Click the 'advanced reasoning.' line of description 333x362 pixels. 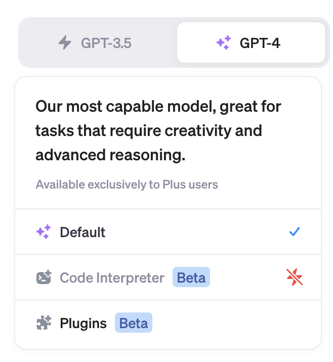(x=110, y=155)
